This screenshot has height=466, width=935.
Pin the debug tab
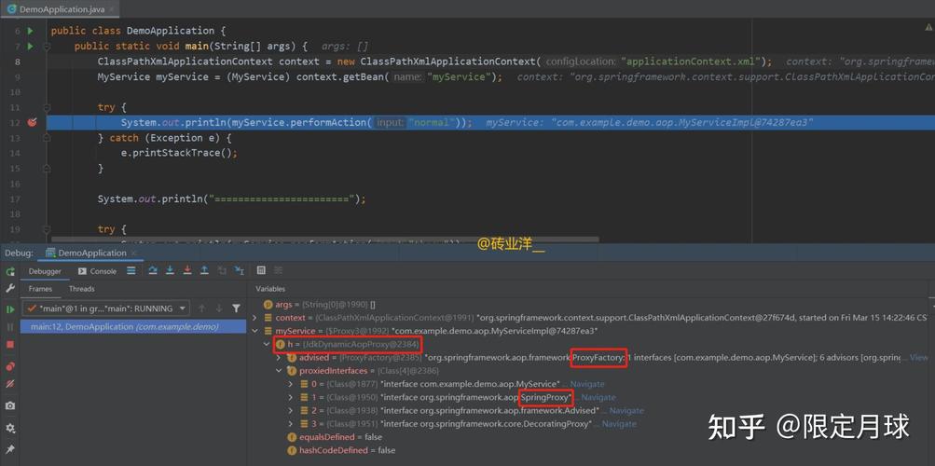pos(10,448)
